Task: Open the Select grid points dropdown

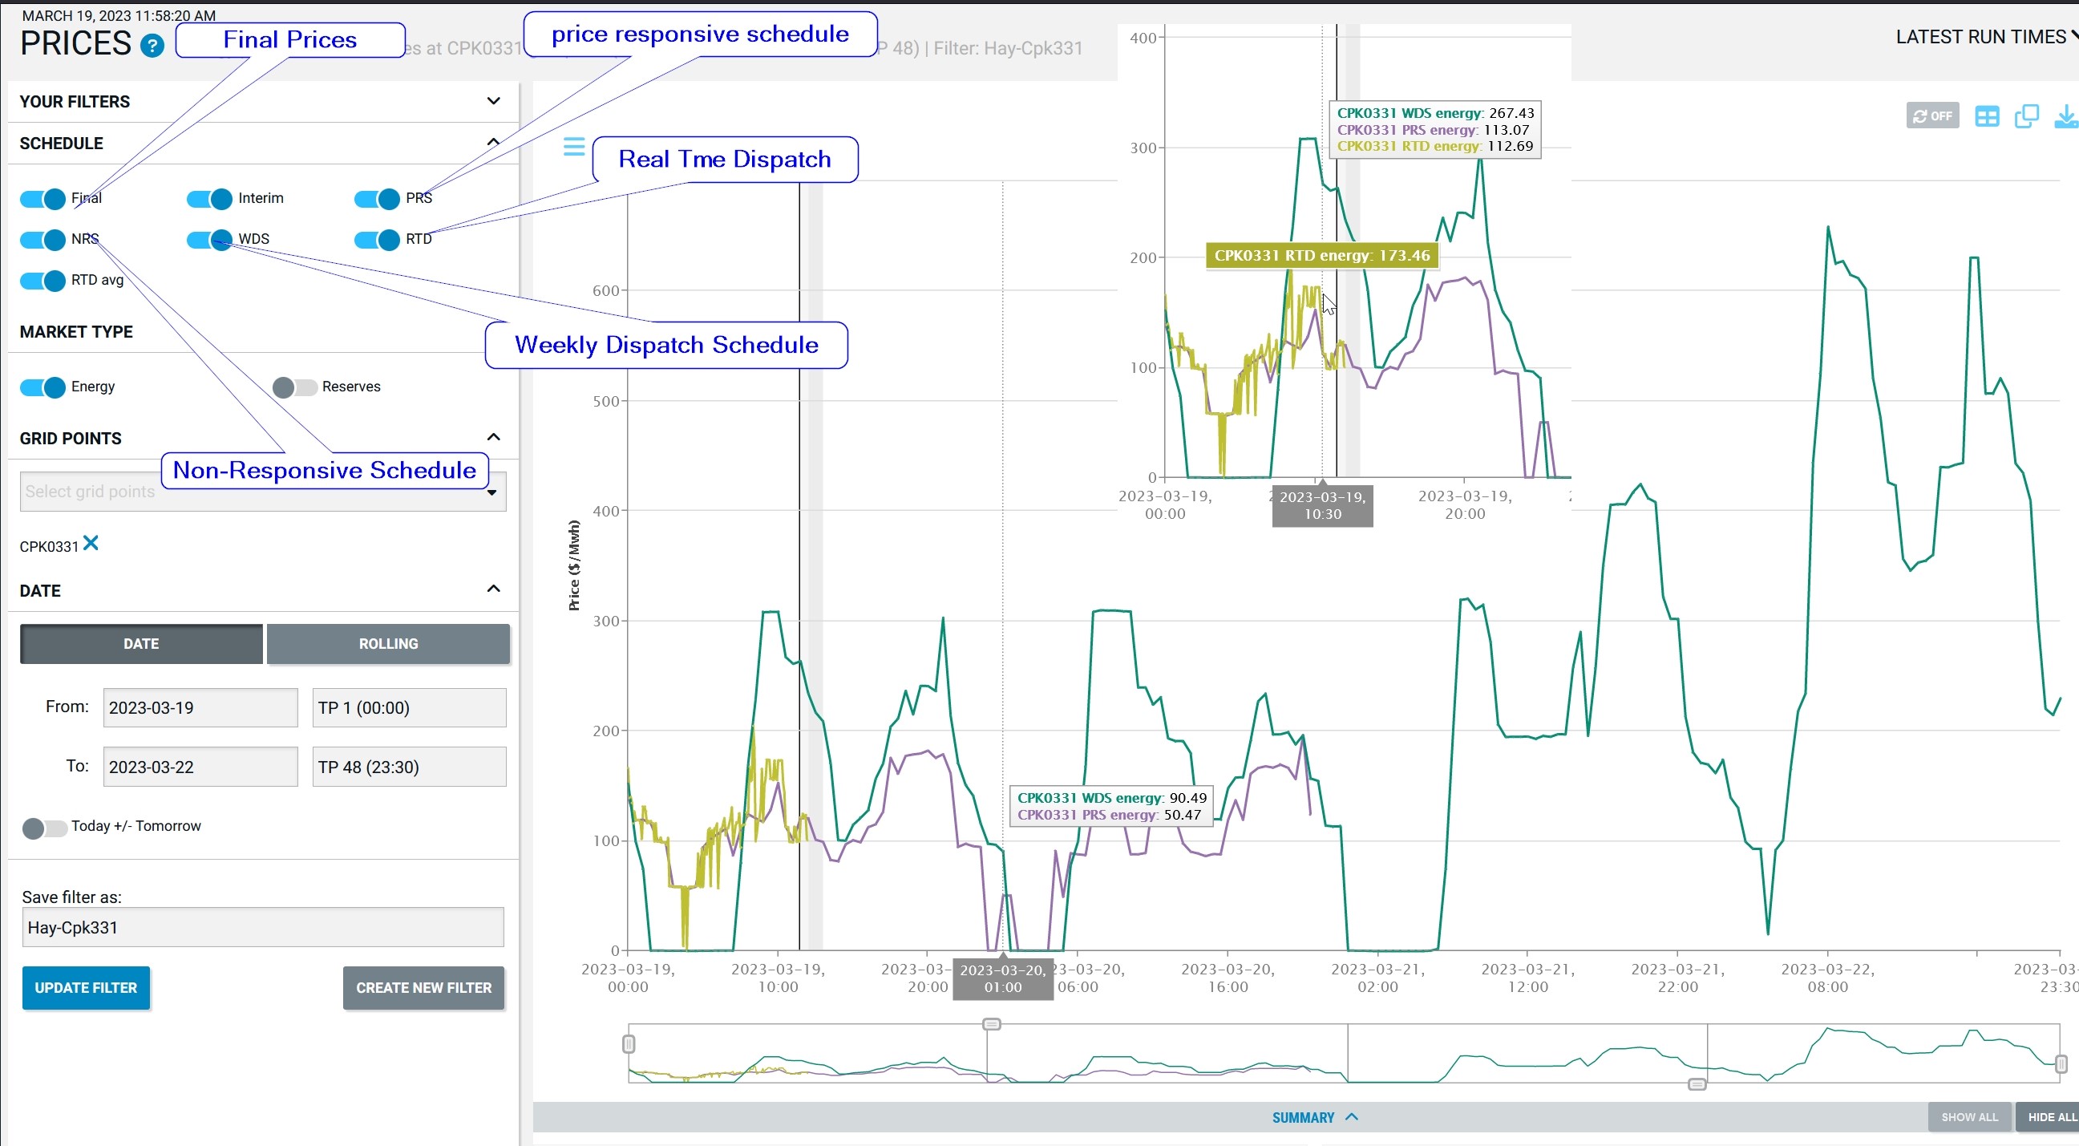Action: (262, 492)
